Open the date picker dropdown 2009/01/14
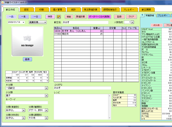This screenshot has height=127, width=172. pos(23,22)
